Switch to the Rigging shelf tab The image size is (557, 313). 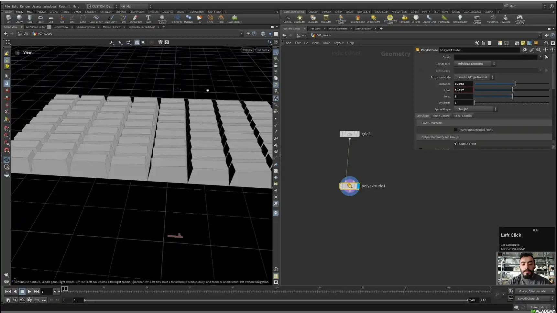pos(77,12)
